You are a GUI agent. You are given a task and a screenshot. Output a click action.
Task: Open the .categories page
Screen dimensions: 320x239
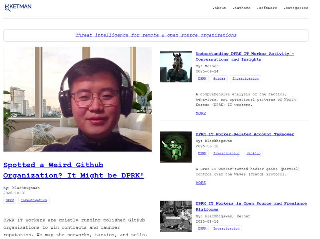[x=295, y=7]
